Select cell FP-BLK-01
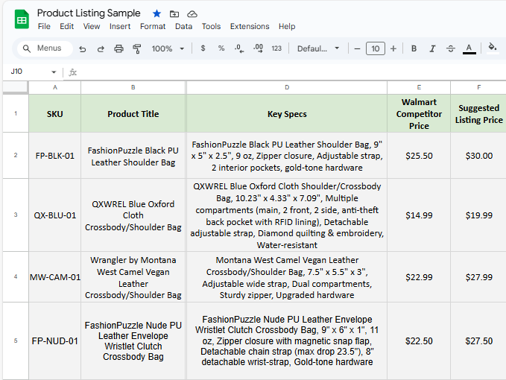The width and height of the screenshot is (506, 380). click(55, 156)
